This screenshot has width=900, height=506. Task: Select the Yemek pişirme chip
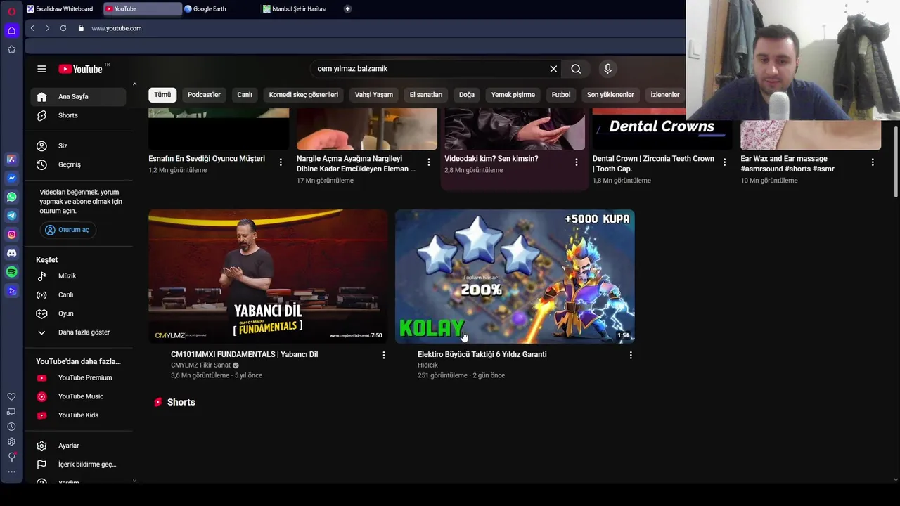[513, 95]
